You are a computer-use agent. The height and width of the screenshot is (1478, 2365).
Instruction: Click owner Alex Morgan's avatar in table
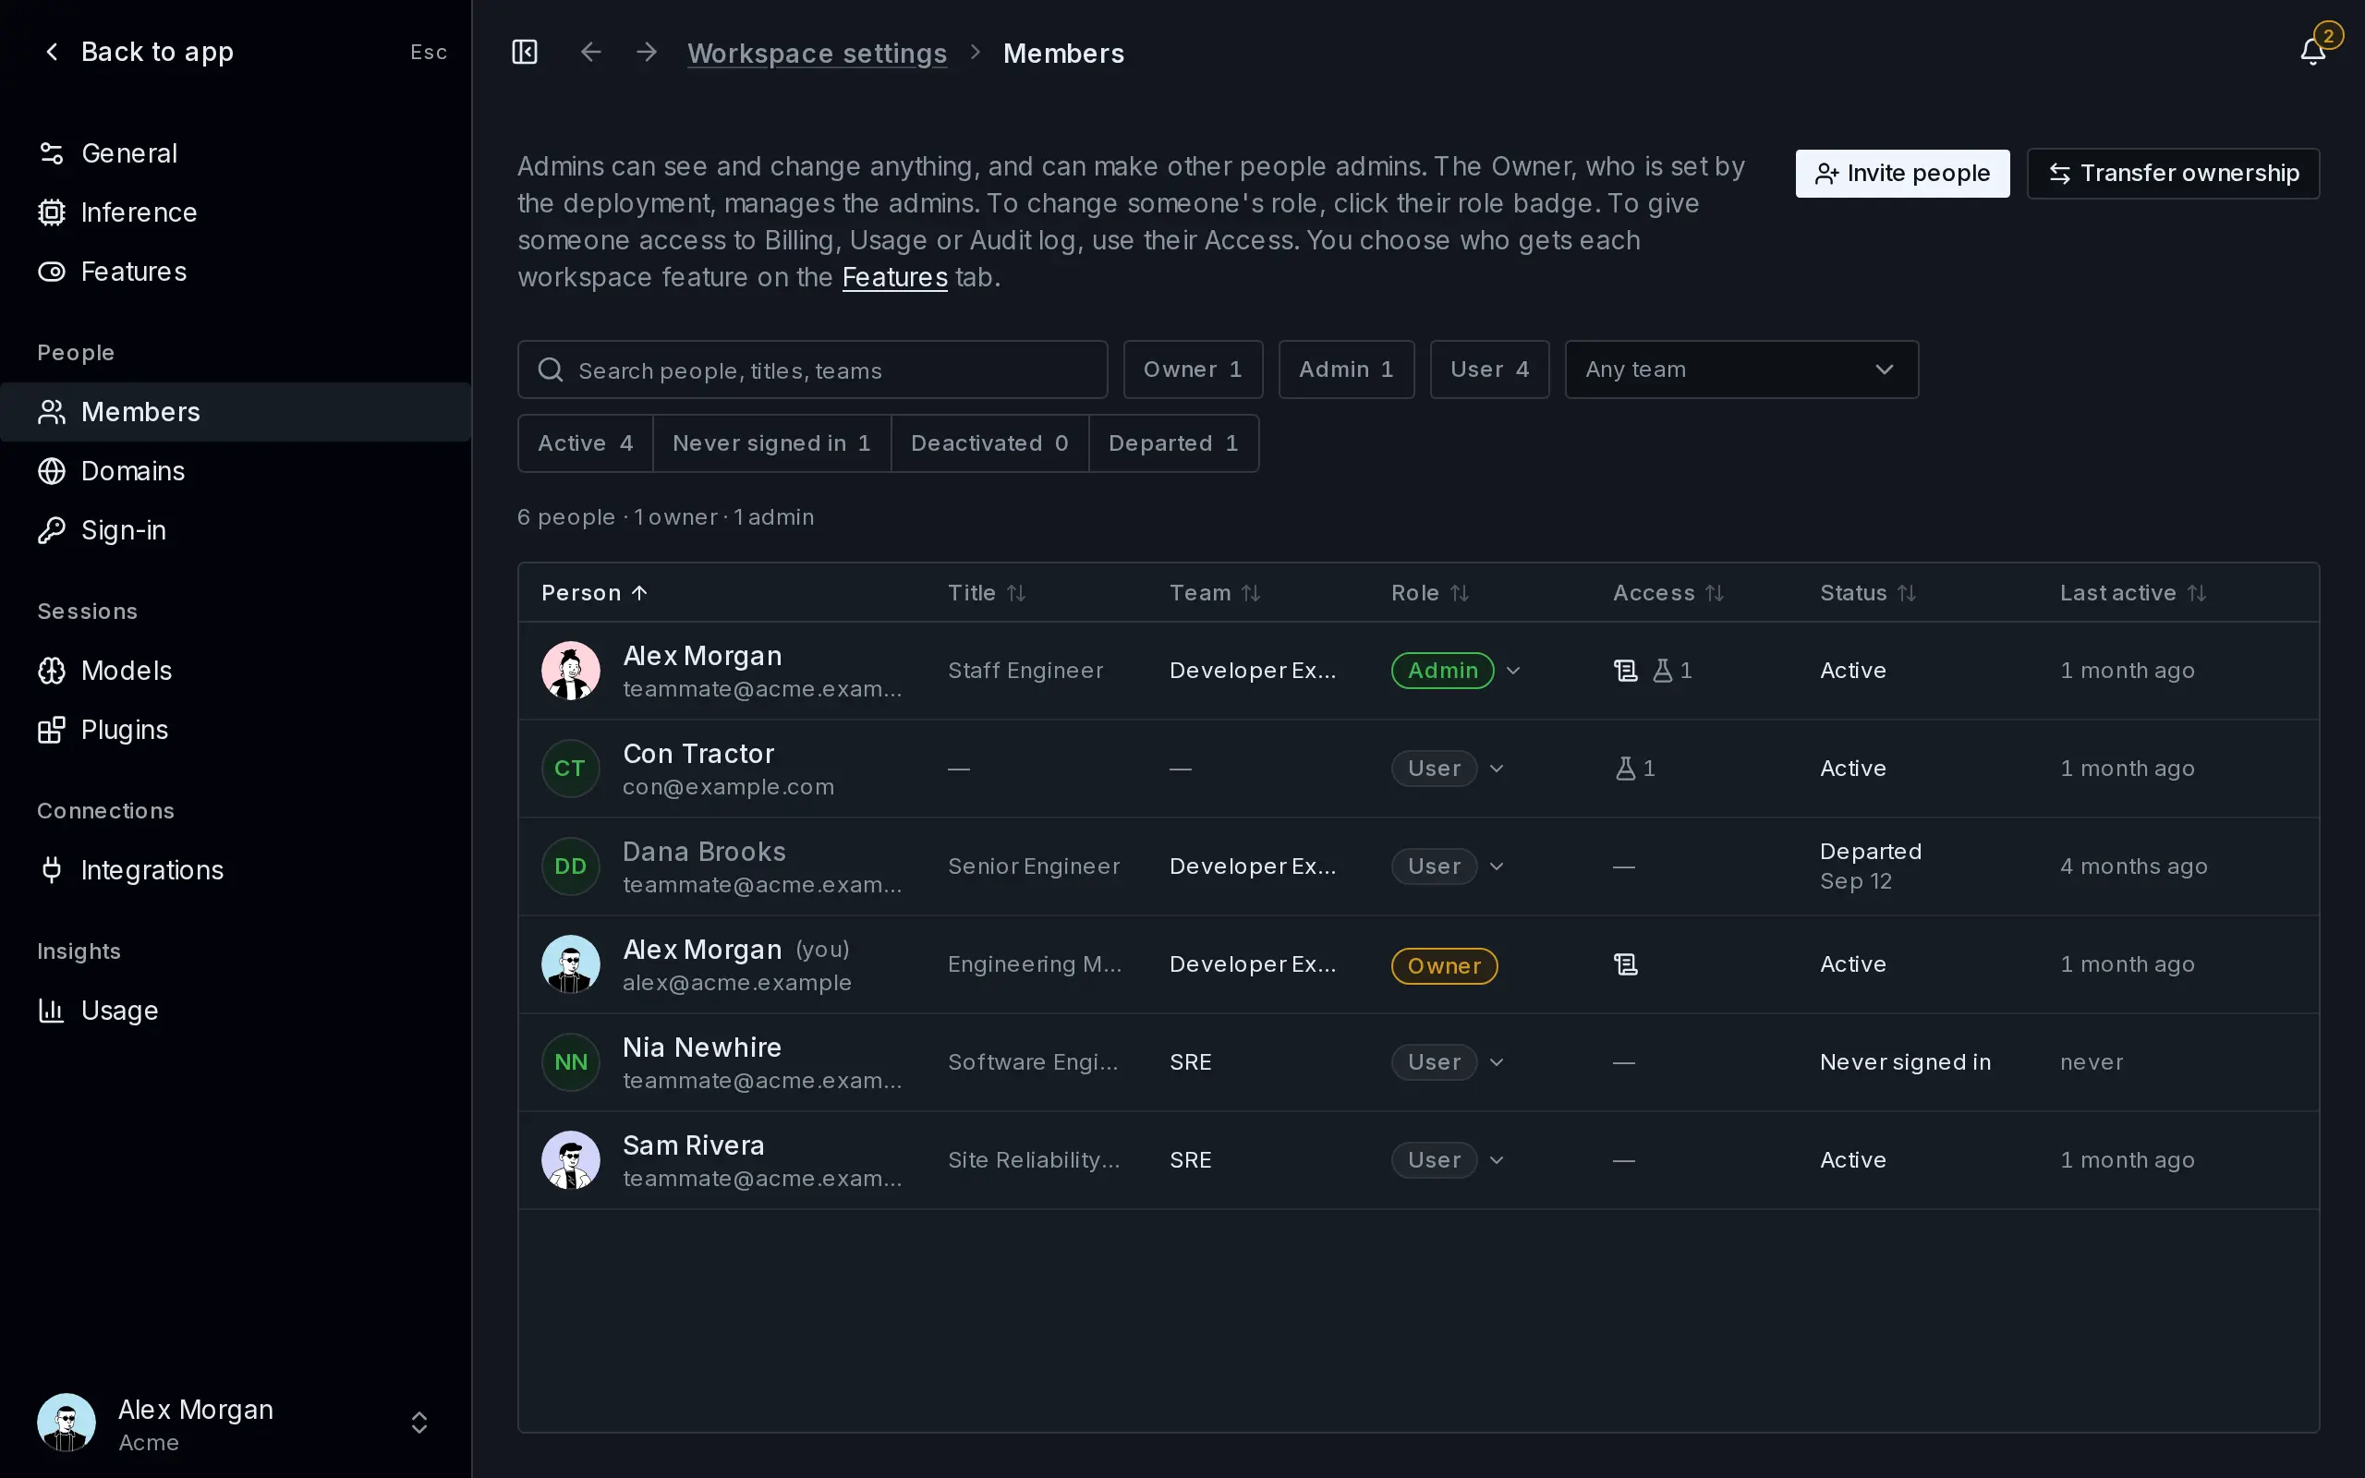pos(571,963)
